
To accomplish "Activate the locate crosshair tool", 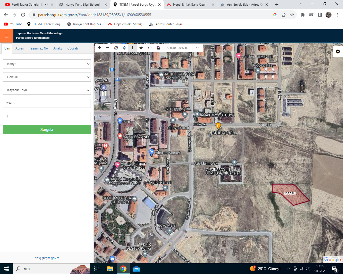I will 124,48.
